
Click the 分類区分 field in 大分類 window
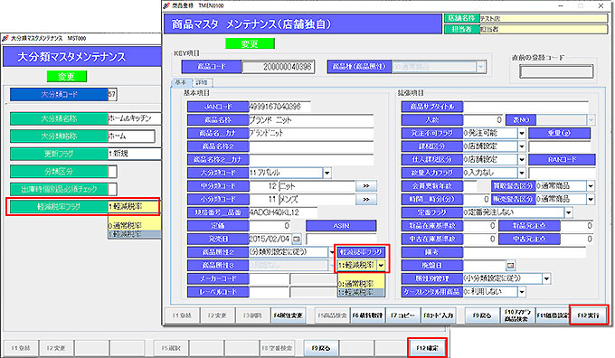coord(112,172)
